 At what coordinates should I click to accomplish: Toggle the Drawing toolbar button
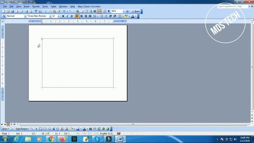99,12
